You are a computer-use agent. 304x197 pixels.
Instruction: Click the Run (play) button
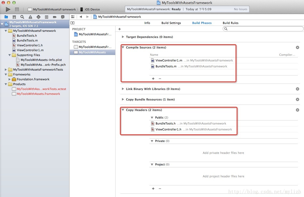(x=8, y=9)
